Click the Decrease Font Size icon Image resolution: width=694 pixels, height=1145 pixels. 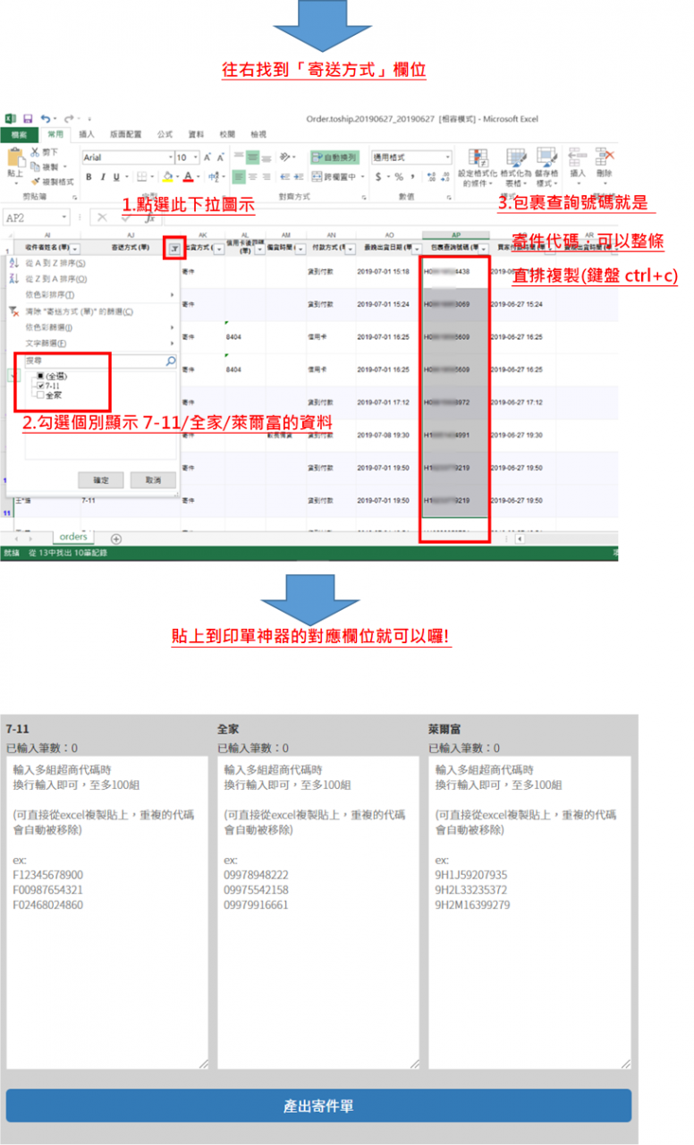(220, 157)
